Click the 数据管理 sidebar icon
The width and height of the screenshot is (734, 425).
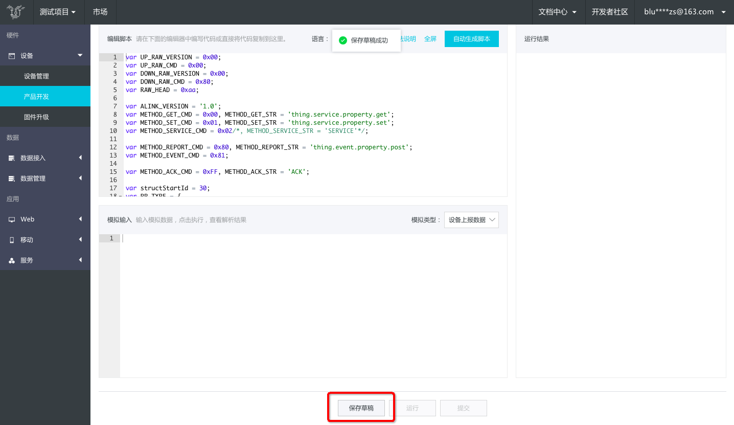(12, 178)
